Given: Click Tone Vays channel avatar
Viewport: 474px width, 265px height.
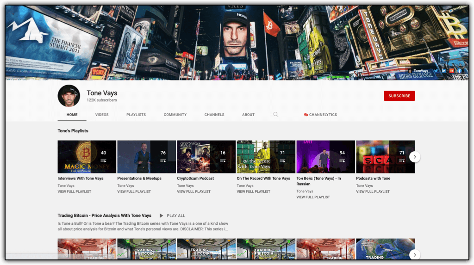Looking at the screenshot, I should pyautogui.click(x=69, y=96).
